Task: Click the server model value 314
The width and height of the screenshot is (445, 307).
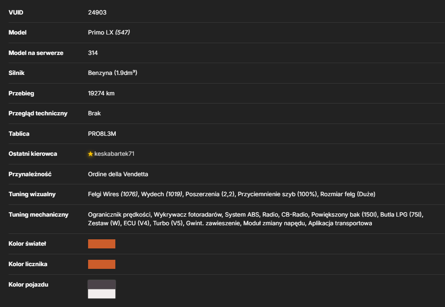Action: pos(93,53)
